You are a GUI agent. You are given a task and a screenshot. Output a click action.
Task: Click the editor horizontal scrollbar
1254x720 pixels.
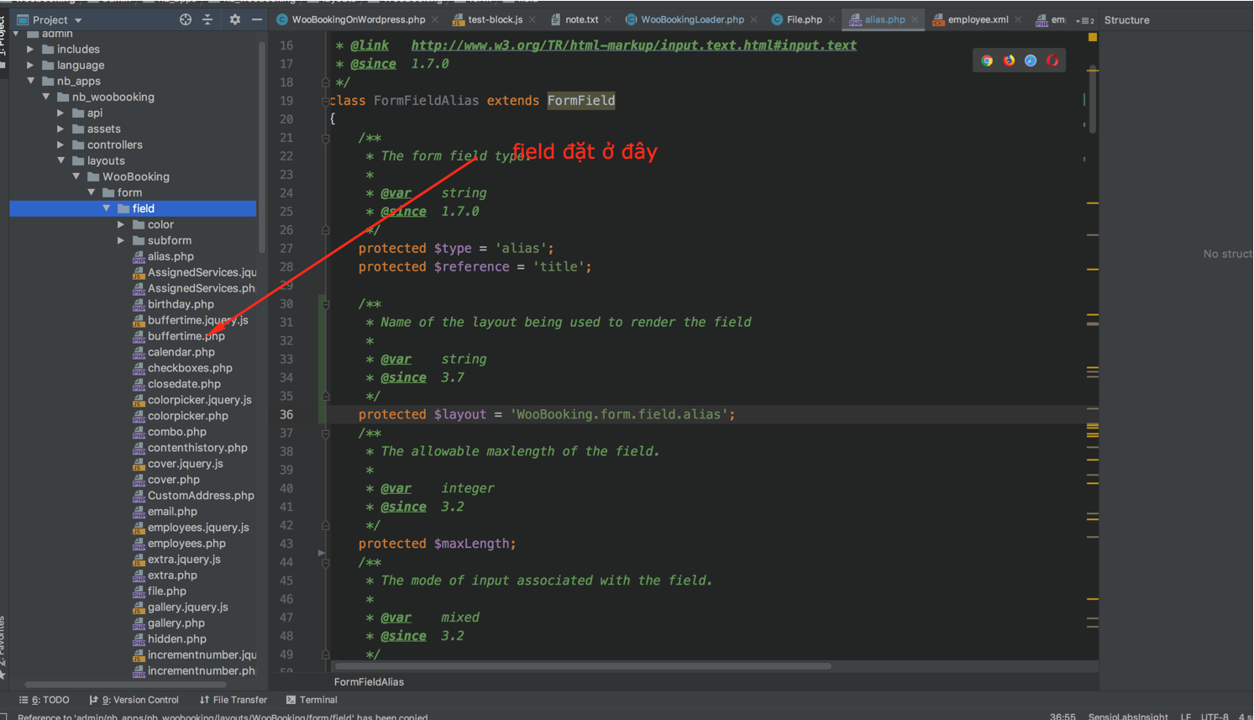pos(580,666)
